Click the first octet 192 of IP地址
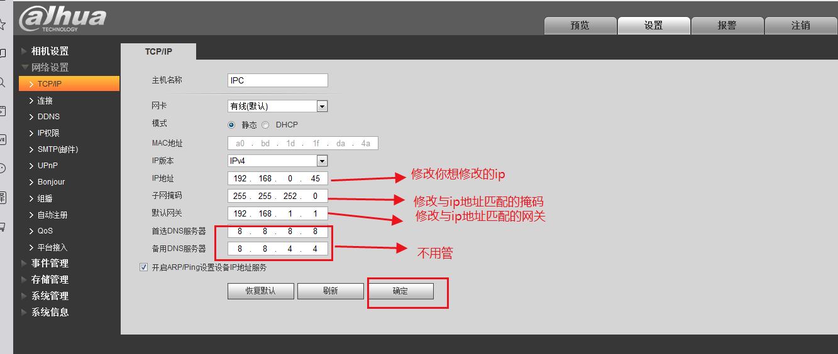 coord(240,179)
